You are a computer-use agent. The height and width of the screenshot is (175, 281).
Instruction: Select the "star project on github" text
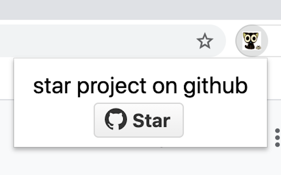coord(140,87)
